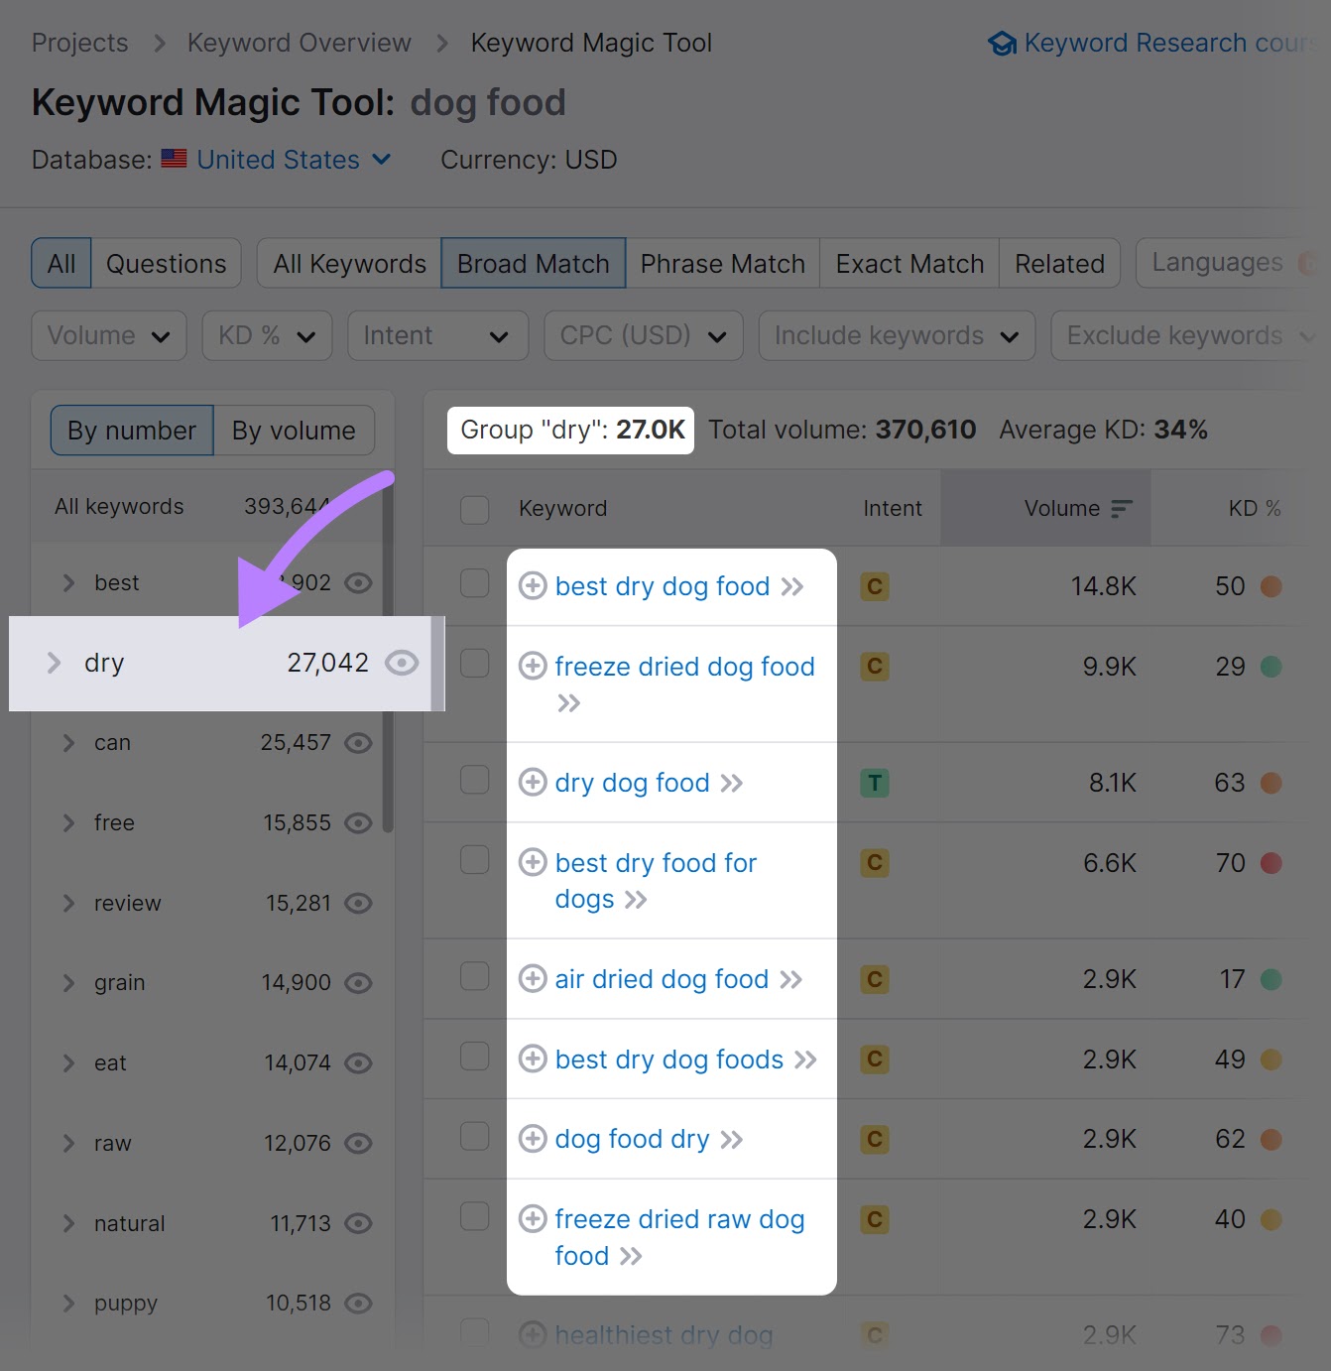This screenshot has width=1331, height=1371.
Task: Open the Volume filter dropdown
Action: click(108, 335)
